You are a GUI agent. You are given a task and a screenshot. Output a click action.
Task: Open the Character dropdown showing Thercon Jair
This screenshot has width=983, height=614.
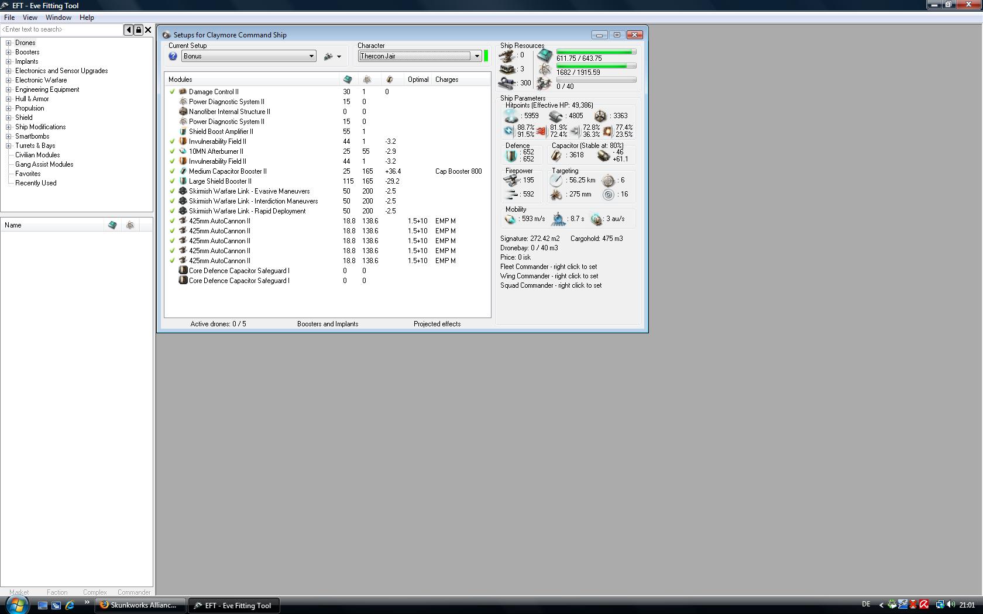click(420, 56)
